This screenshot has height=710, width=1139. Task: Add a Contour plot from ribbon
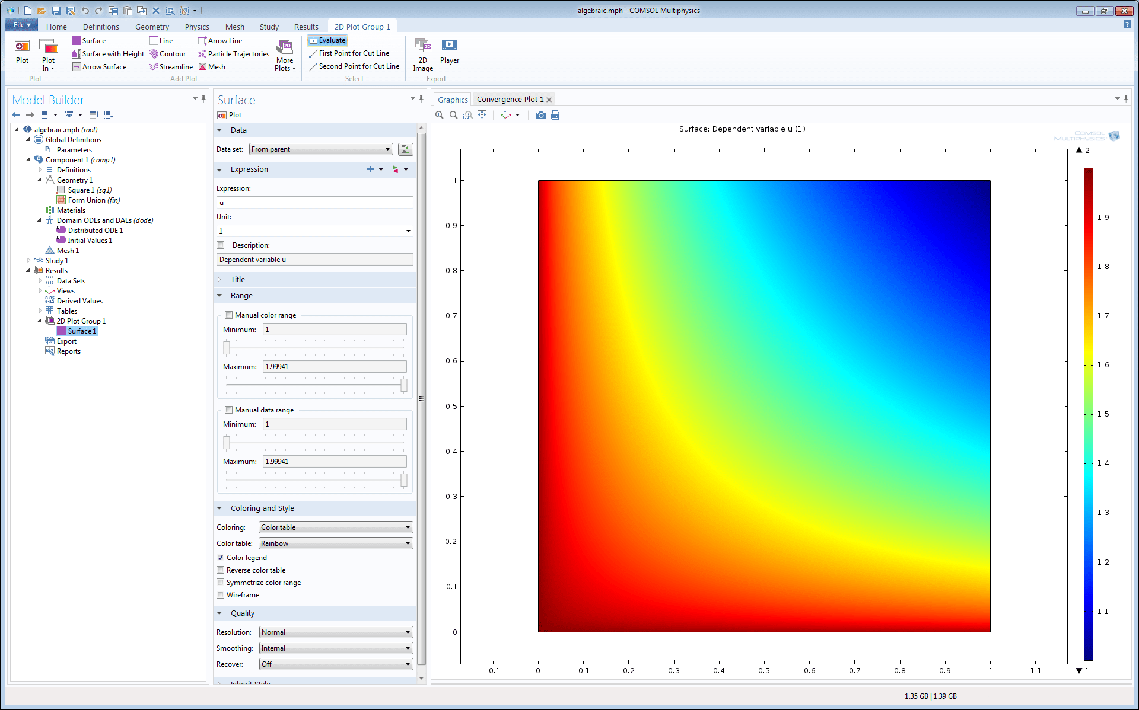(167, 54)
